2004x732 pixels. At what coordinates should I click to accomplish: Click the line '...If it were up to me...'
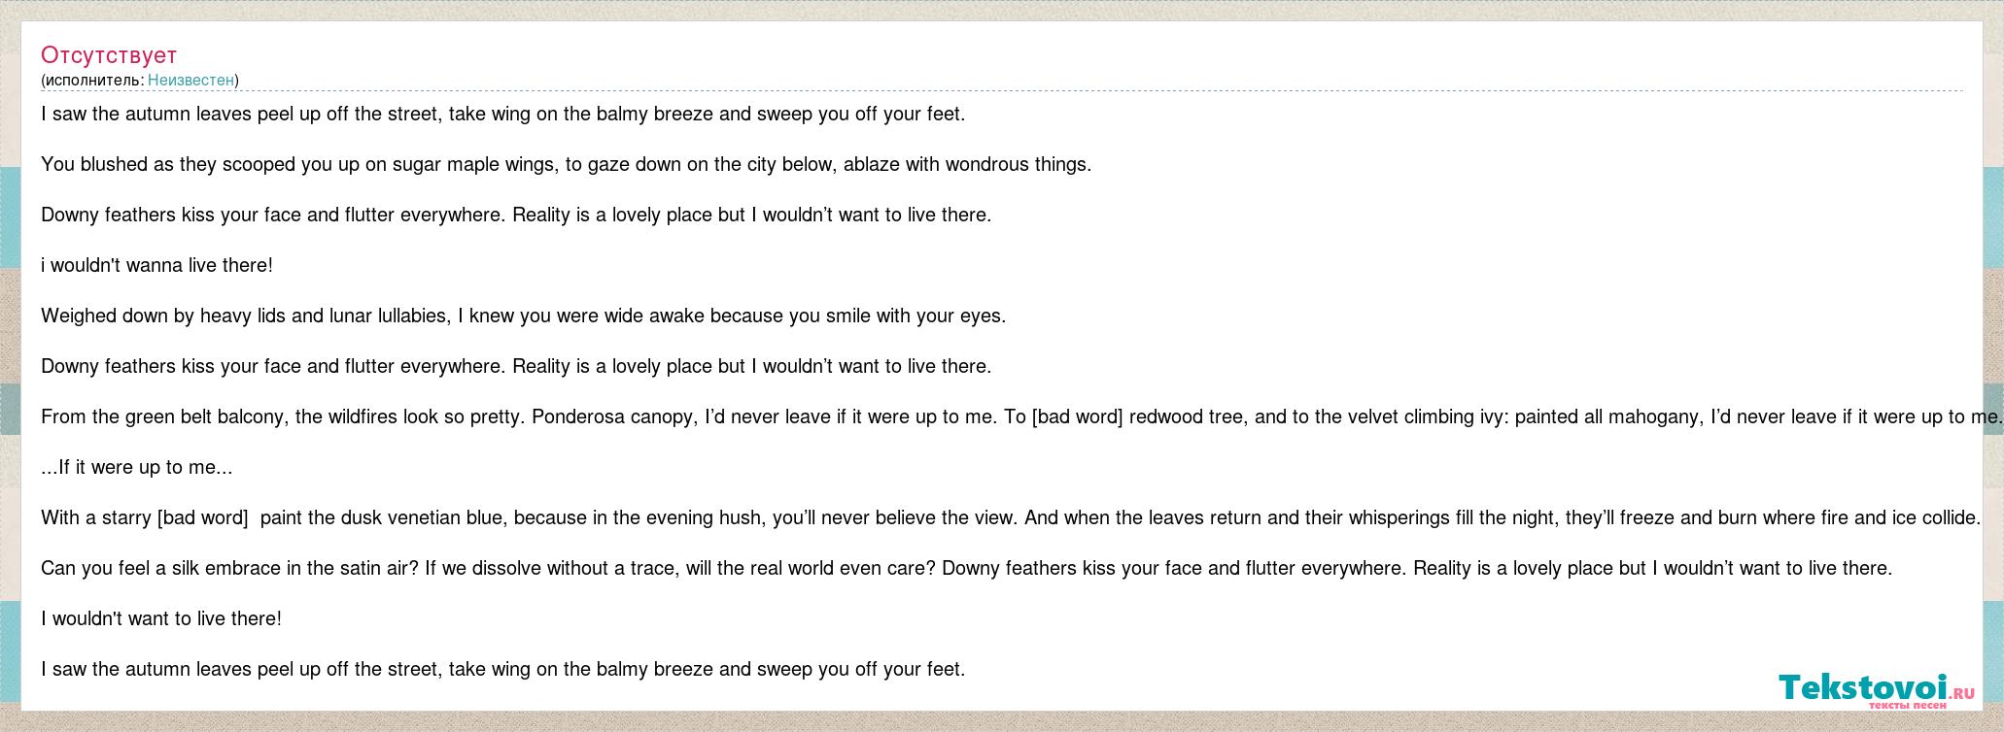click(137, 467)
